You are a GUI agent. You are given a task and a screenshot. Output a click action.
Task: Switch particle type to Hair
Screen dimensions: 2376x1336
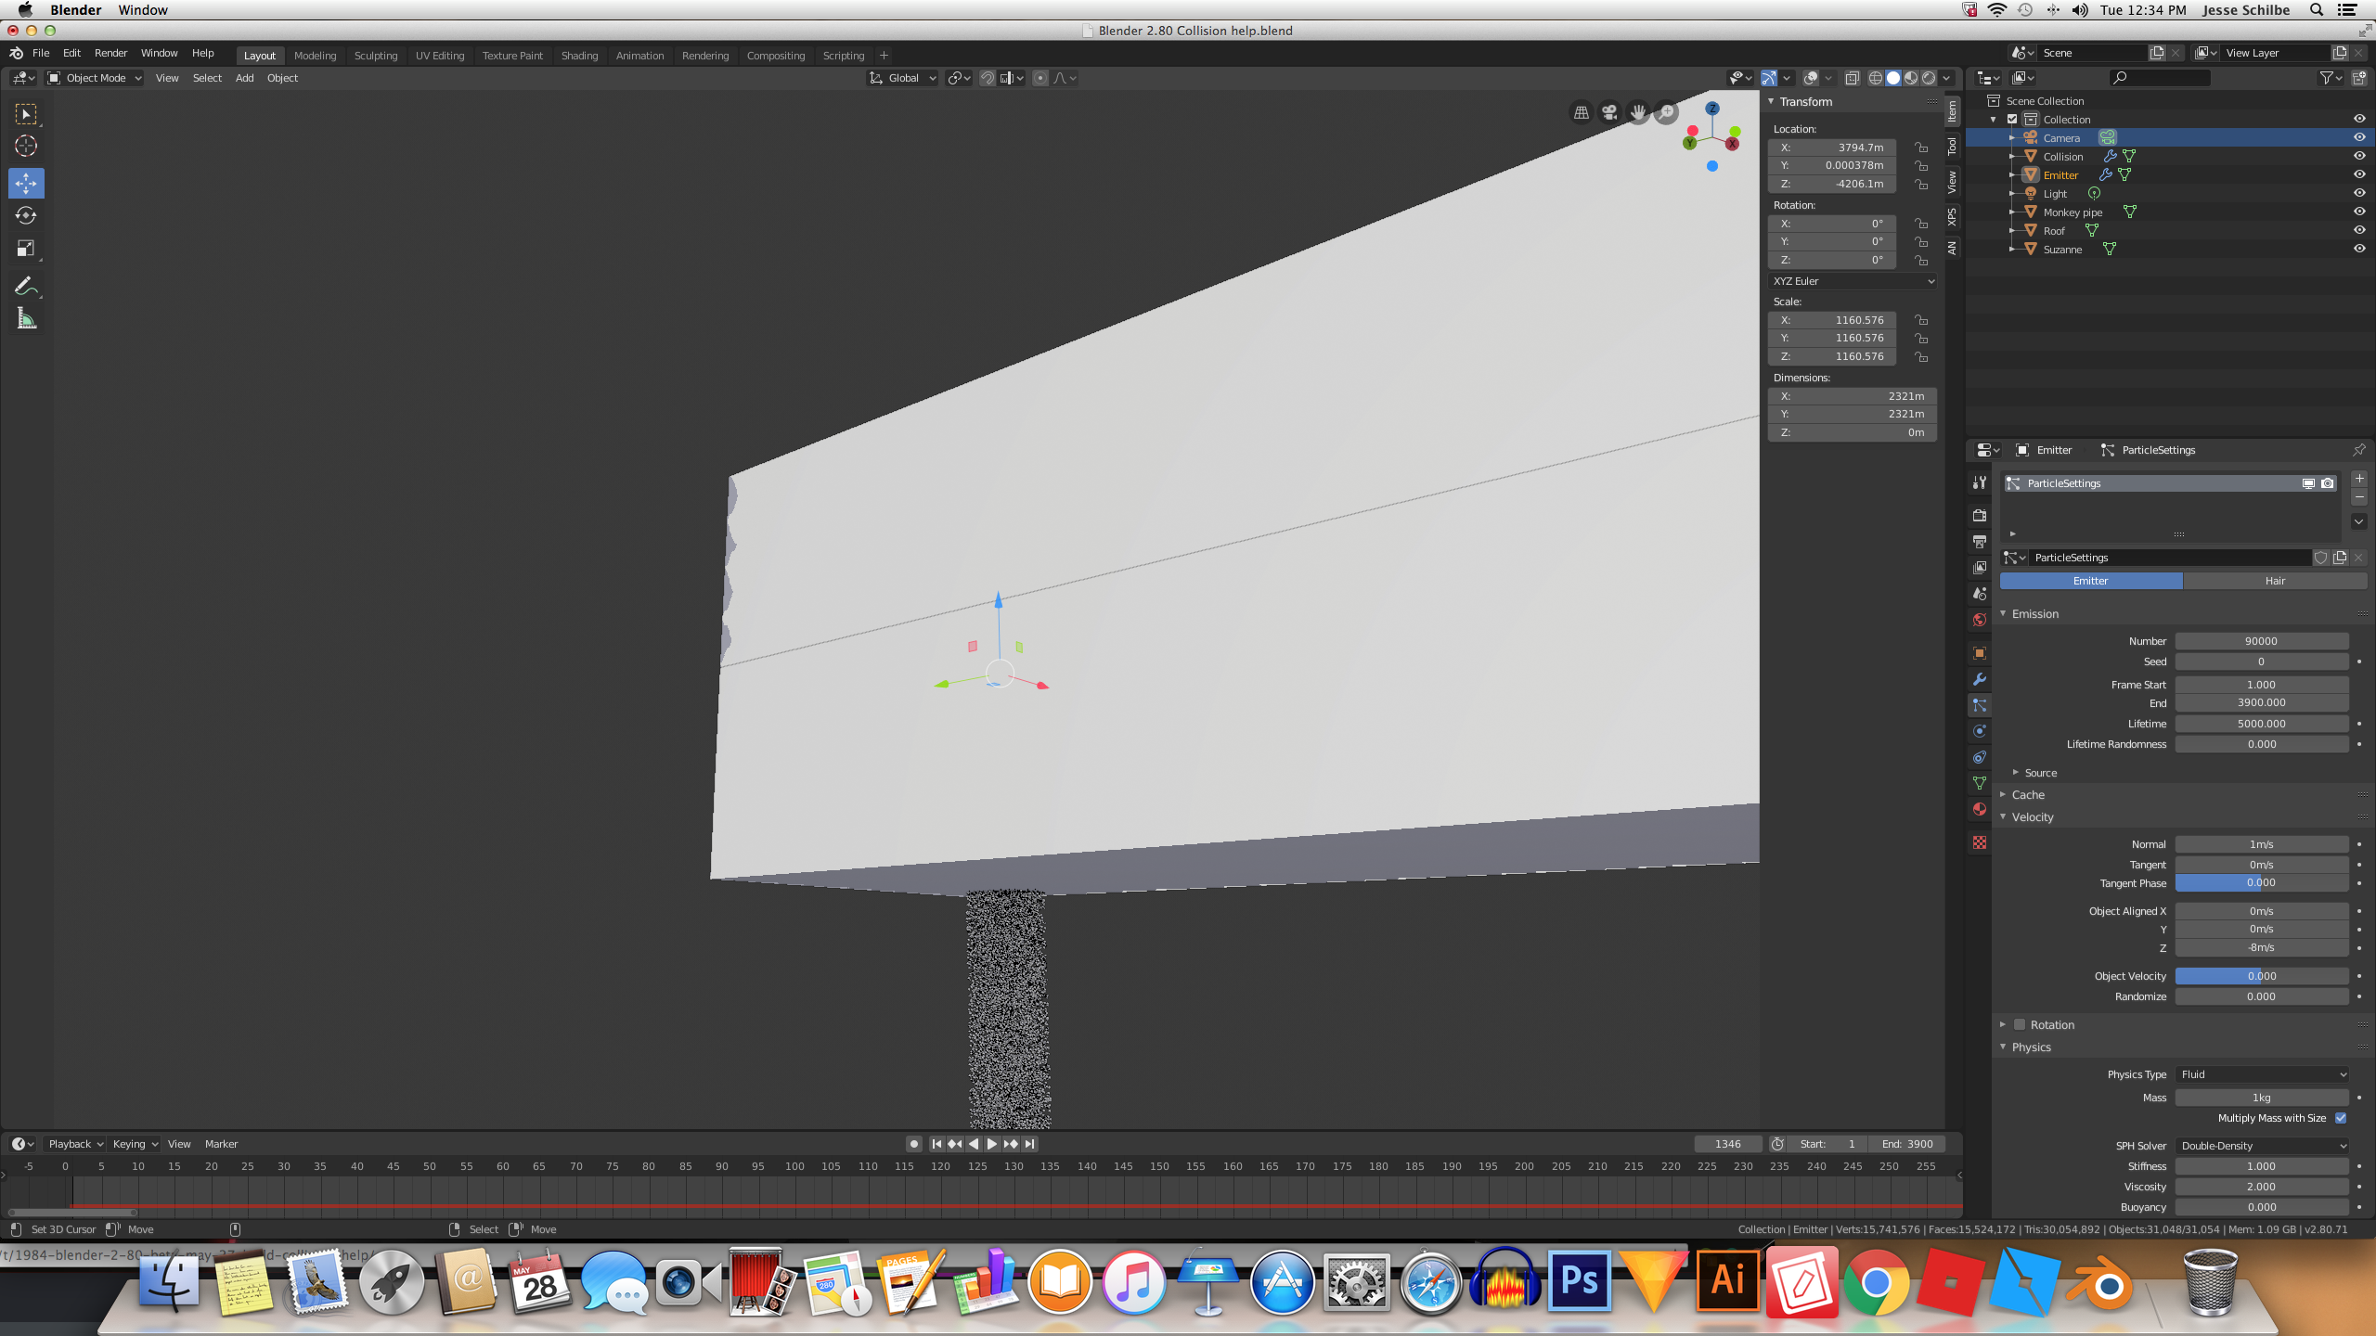[2275, 581]
